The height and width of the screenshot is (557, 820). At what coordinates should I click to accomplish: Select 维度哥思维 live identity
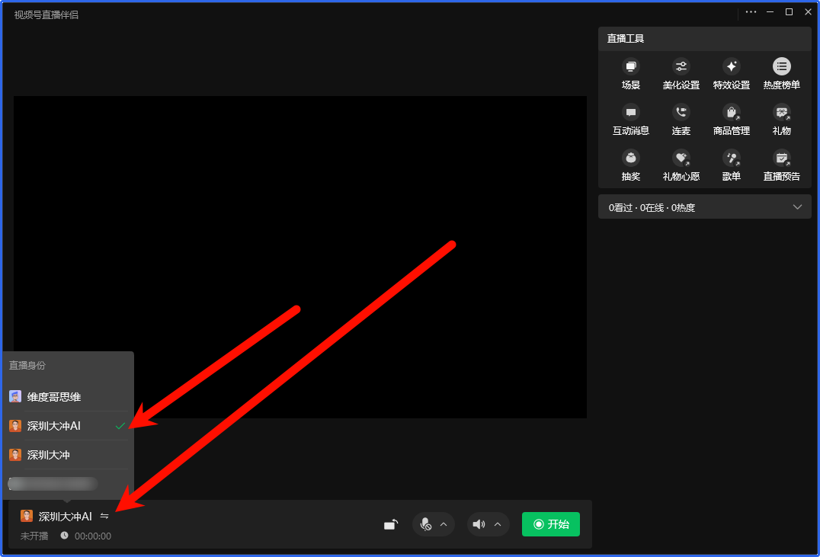pyautogui.click(x=53, y=397)
